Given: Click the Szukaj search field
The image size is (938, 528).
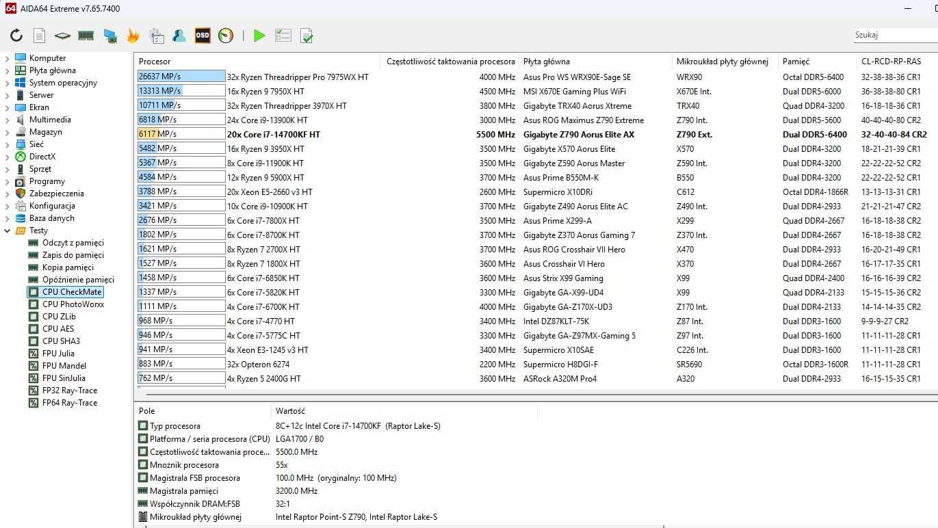Looking at the screenshot, I should 895,35.
